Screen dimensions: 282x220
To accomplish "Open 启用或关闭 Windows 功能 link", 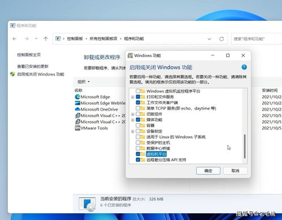I will coord(41,74).
